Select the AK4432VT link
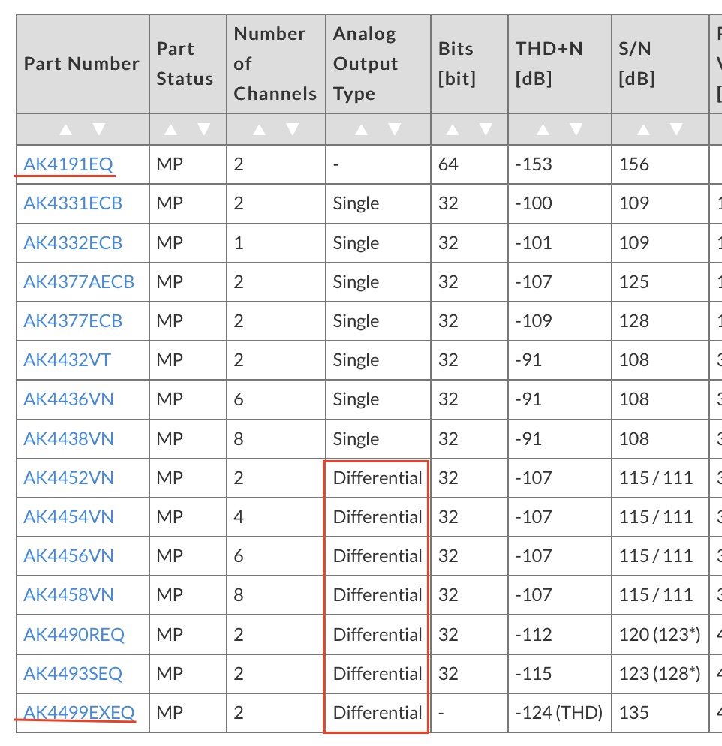The height and width of the screenshot is (746, 722). click(x=67, y=360)
